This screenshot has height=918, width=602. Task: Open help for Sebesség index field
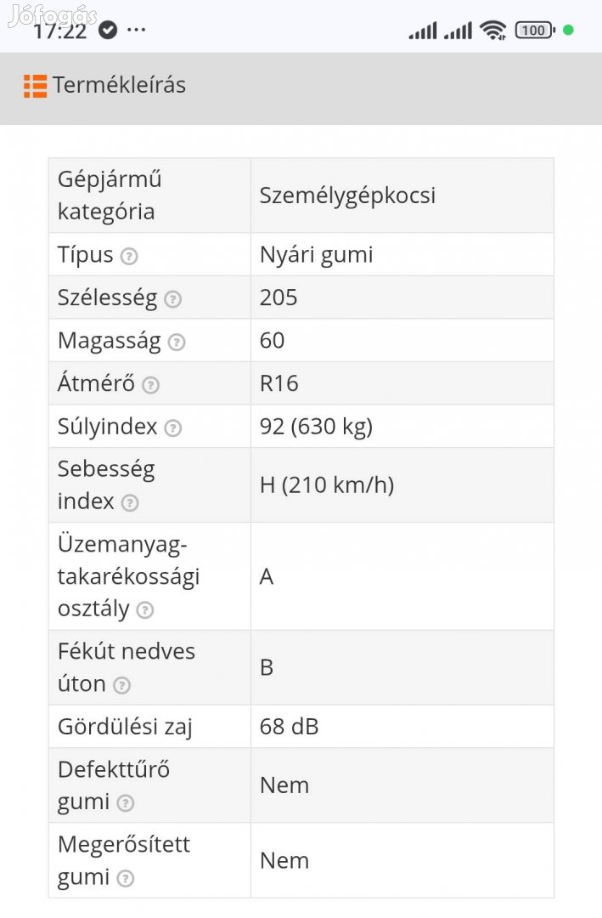point(129,504)
